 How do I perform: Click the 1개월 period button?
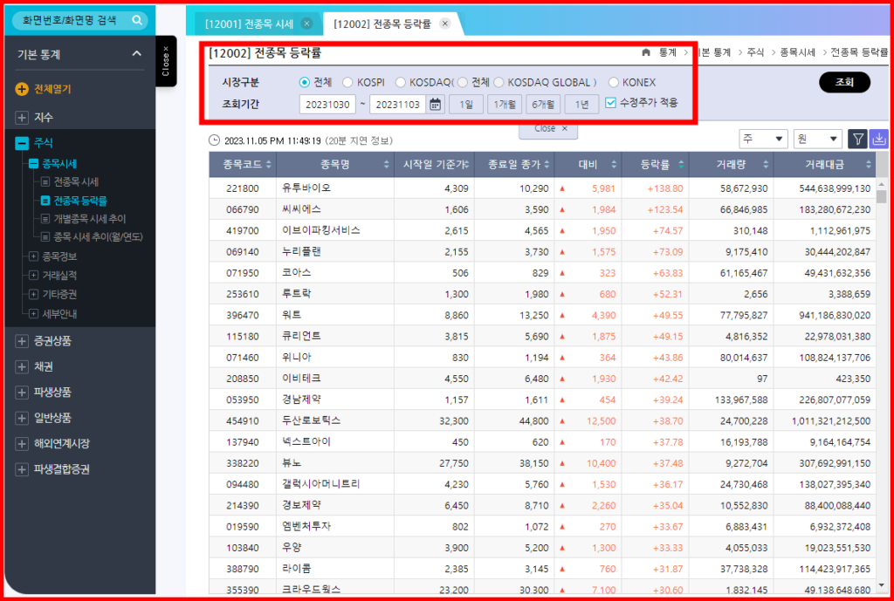pos(505,105)
